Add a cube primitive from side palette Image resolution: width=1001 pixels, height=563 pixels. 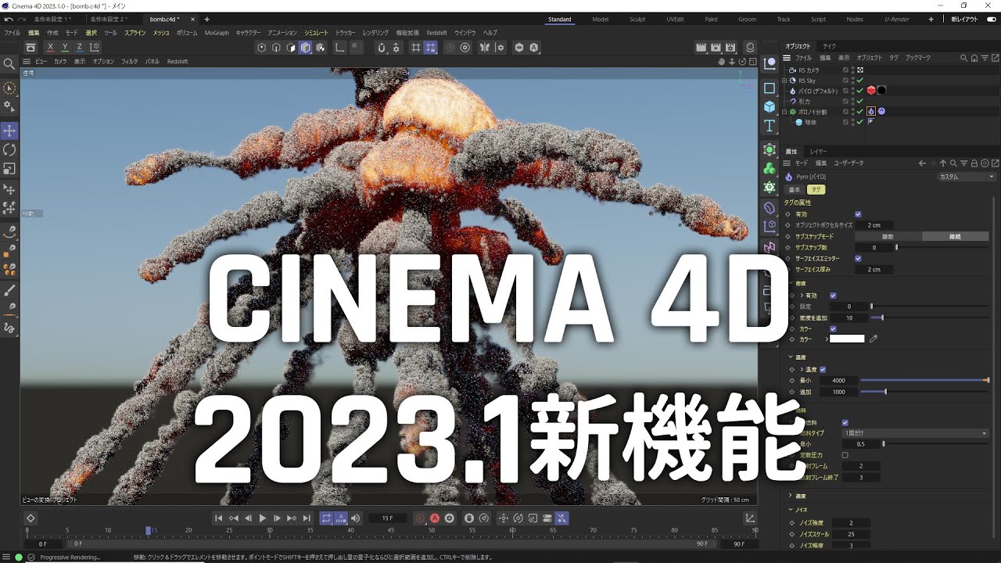tap(770, 106)
